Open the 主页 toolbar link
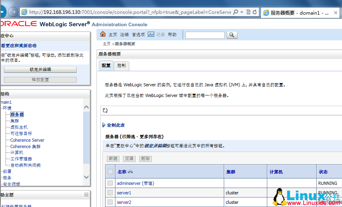Viewport: 342px width, 207px height. pyautogui.click(x=113, y=34)
